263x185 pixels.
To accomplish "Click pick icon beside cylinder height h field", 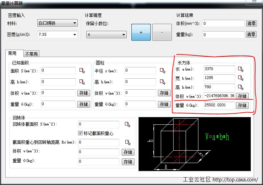I will [163, 82].
